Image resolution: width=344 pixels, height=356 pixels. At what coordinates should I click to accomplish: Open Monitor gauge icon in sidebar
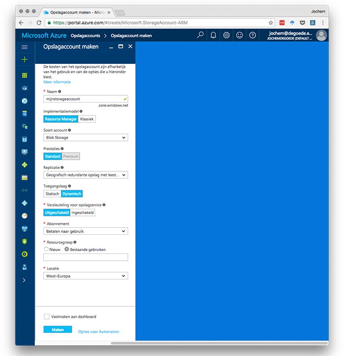(25, 216)
